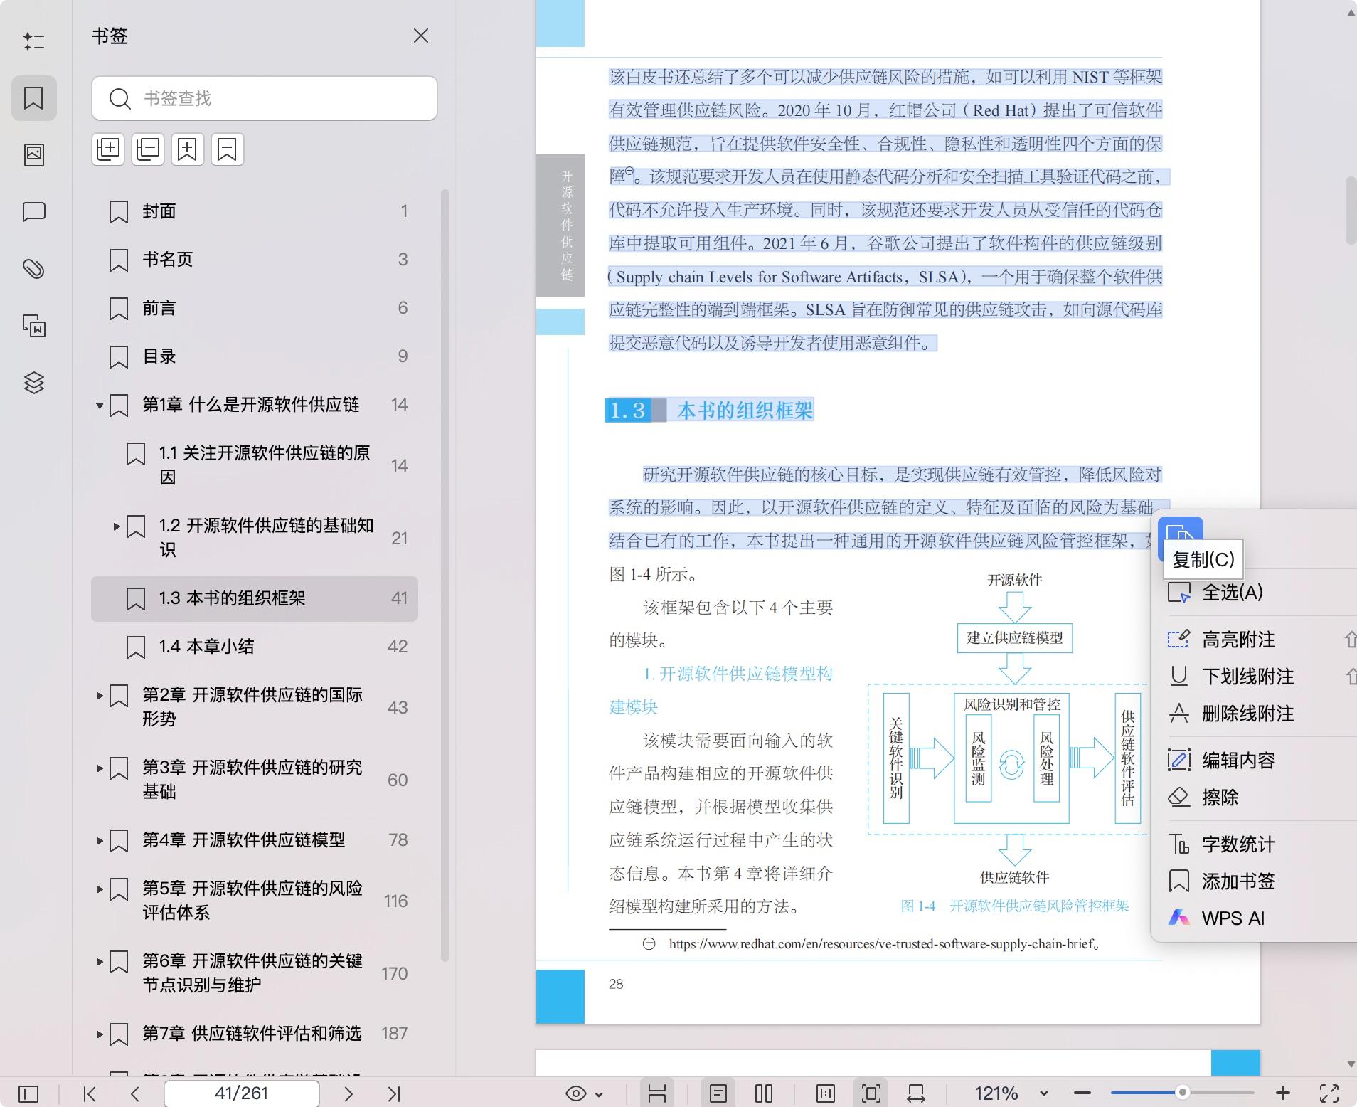
Task: Close the bookmark panel
Action: [x=421, y=36]
